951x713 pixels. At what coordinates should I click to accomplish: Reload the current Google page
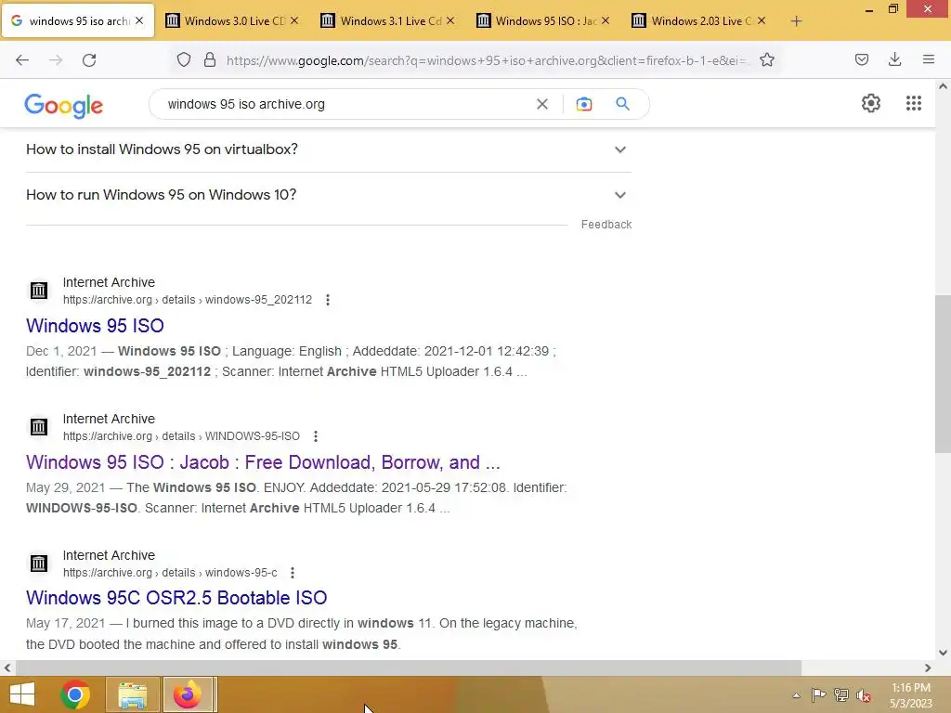(89, 60)
